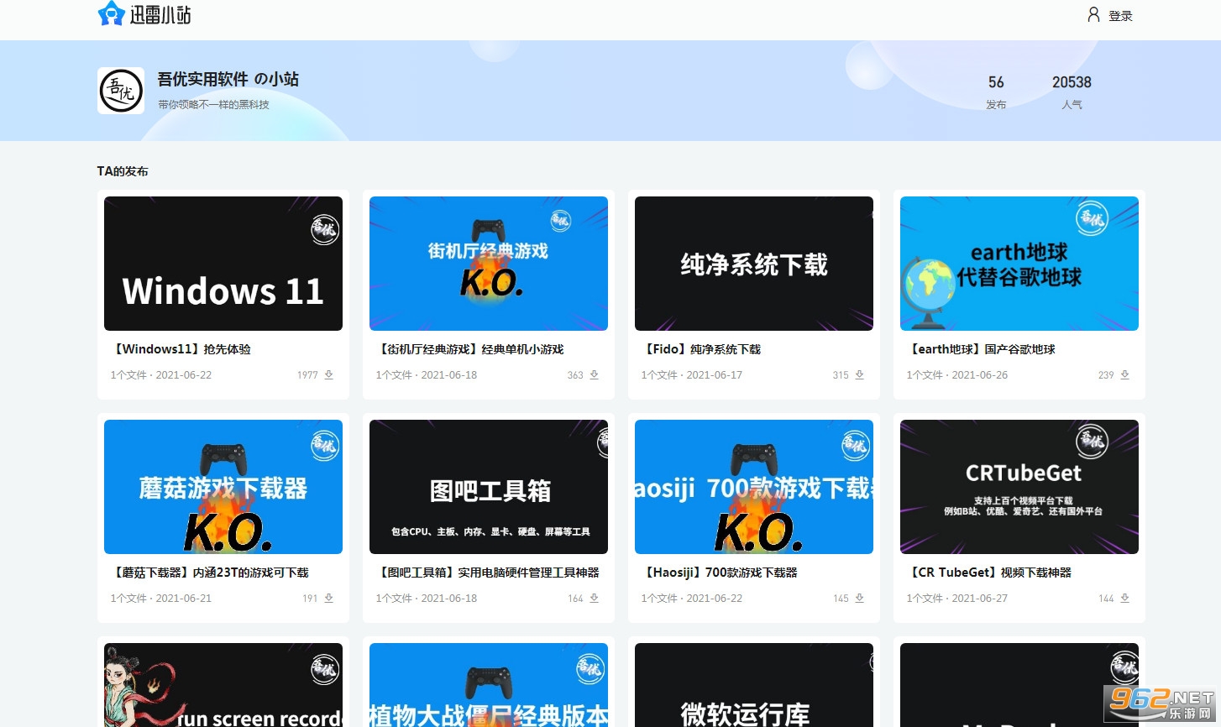Viewport: 1221px width, 727px height.
Task: Open the 【街机厅经典游戏】经典单机小游戏 title link
Action: tap(470, 349)
